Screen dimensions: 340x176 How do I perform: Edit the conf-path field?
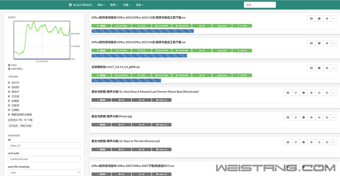point(44,159)
